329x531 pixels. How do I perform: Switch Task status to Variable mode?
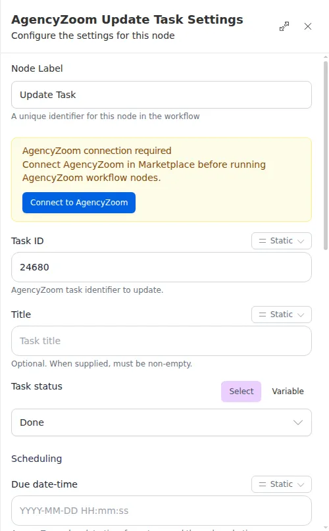(x=288, y=391)
